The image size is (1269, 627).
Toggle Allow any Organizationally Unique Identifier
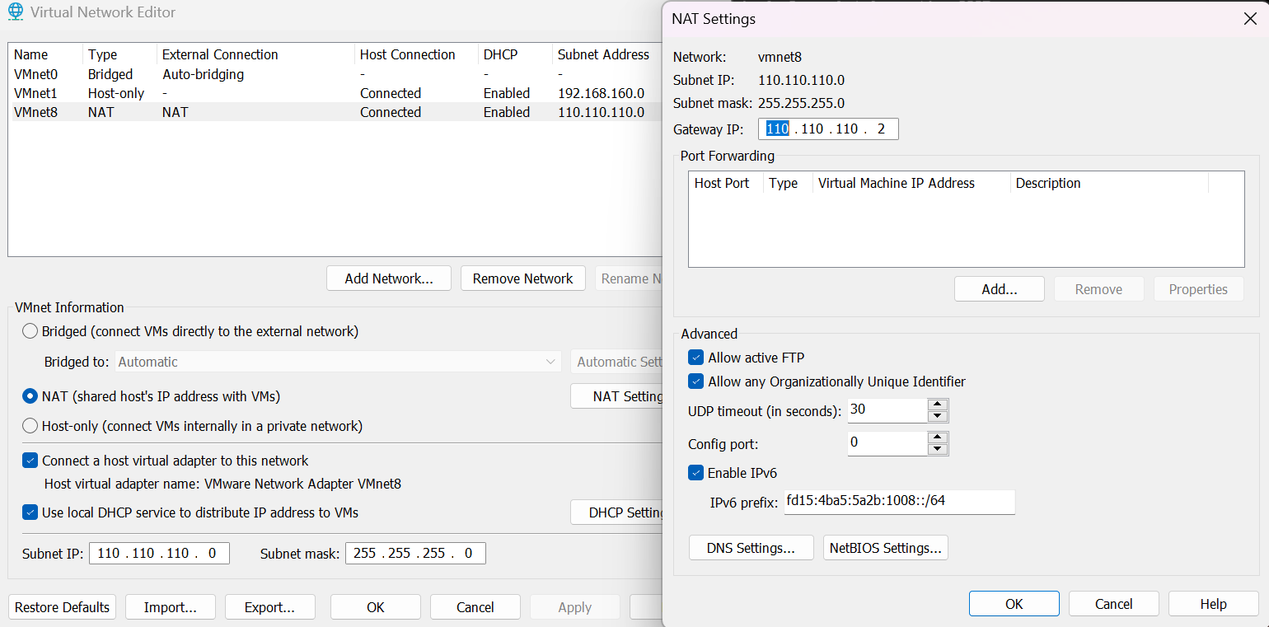tap(695, 381)
